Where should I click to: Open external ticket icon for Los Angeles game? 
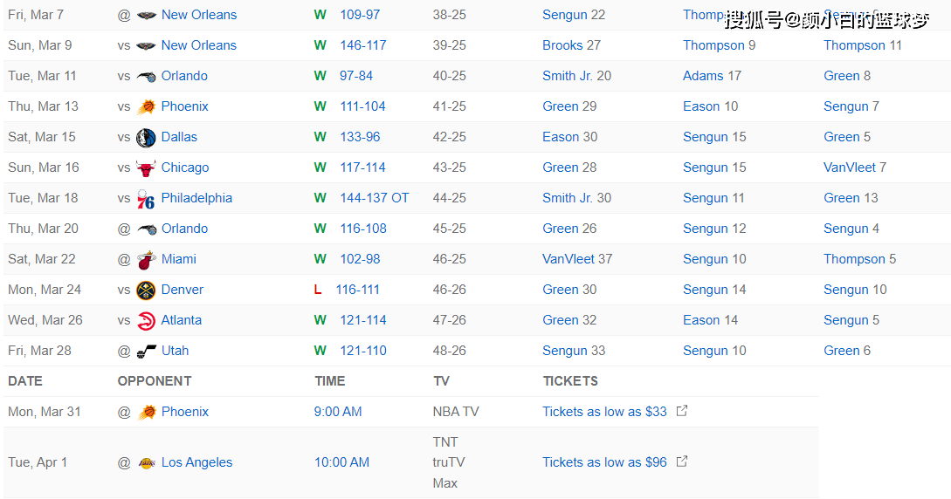click(x=682, y=461)
